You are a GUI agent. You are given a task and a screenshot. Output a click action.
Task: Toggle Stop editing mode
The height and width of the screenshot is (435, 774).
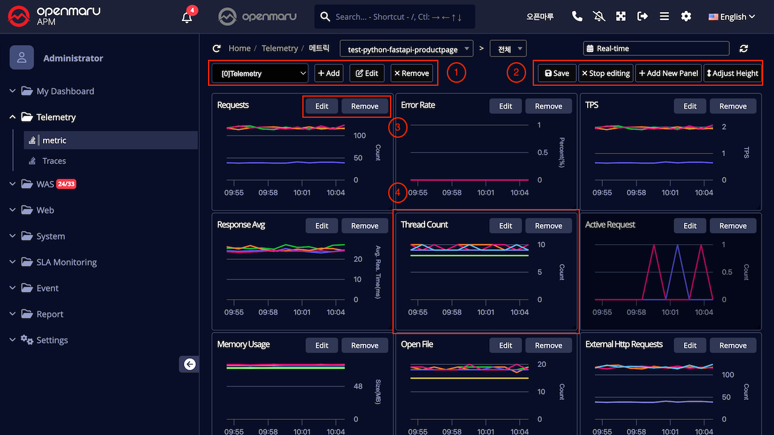point(605,73)
